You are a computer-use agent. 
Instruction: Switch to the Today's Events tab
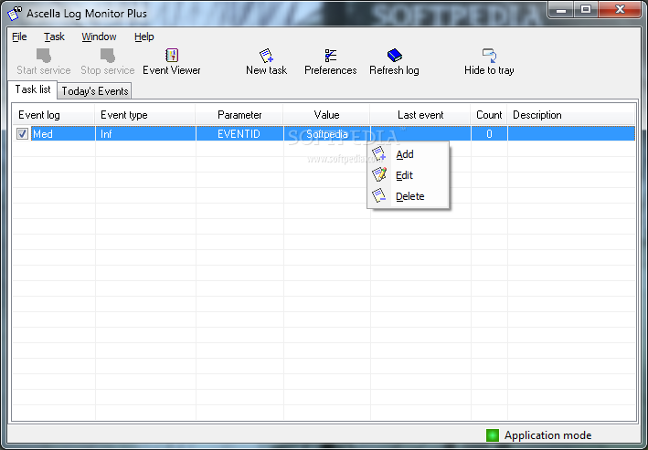(x=95, y=91)
